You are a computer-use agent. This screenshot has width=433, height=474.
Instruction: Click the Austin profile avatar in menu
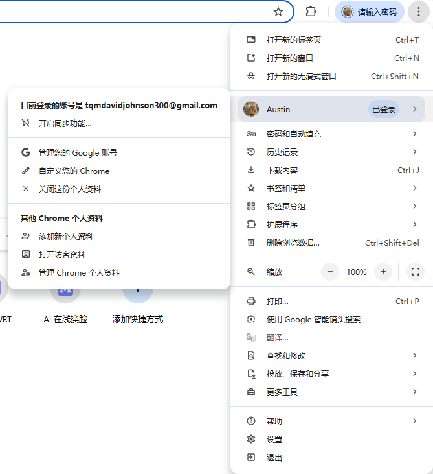pos(251,109)
